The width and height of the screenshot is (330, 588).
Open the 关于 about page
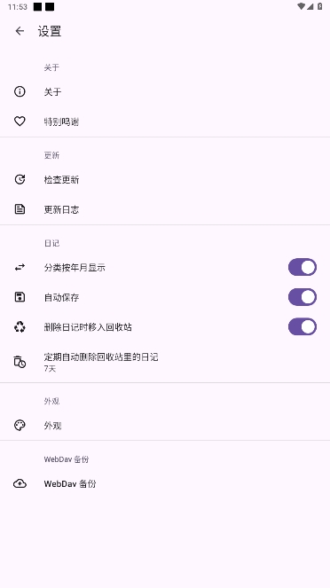[x=165, y=91]
